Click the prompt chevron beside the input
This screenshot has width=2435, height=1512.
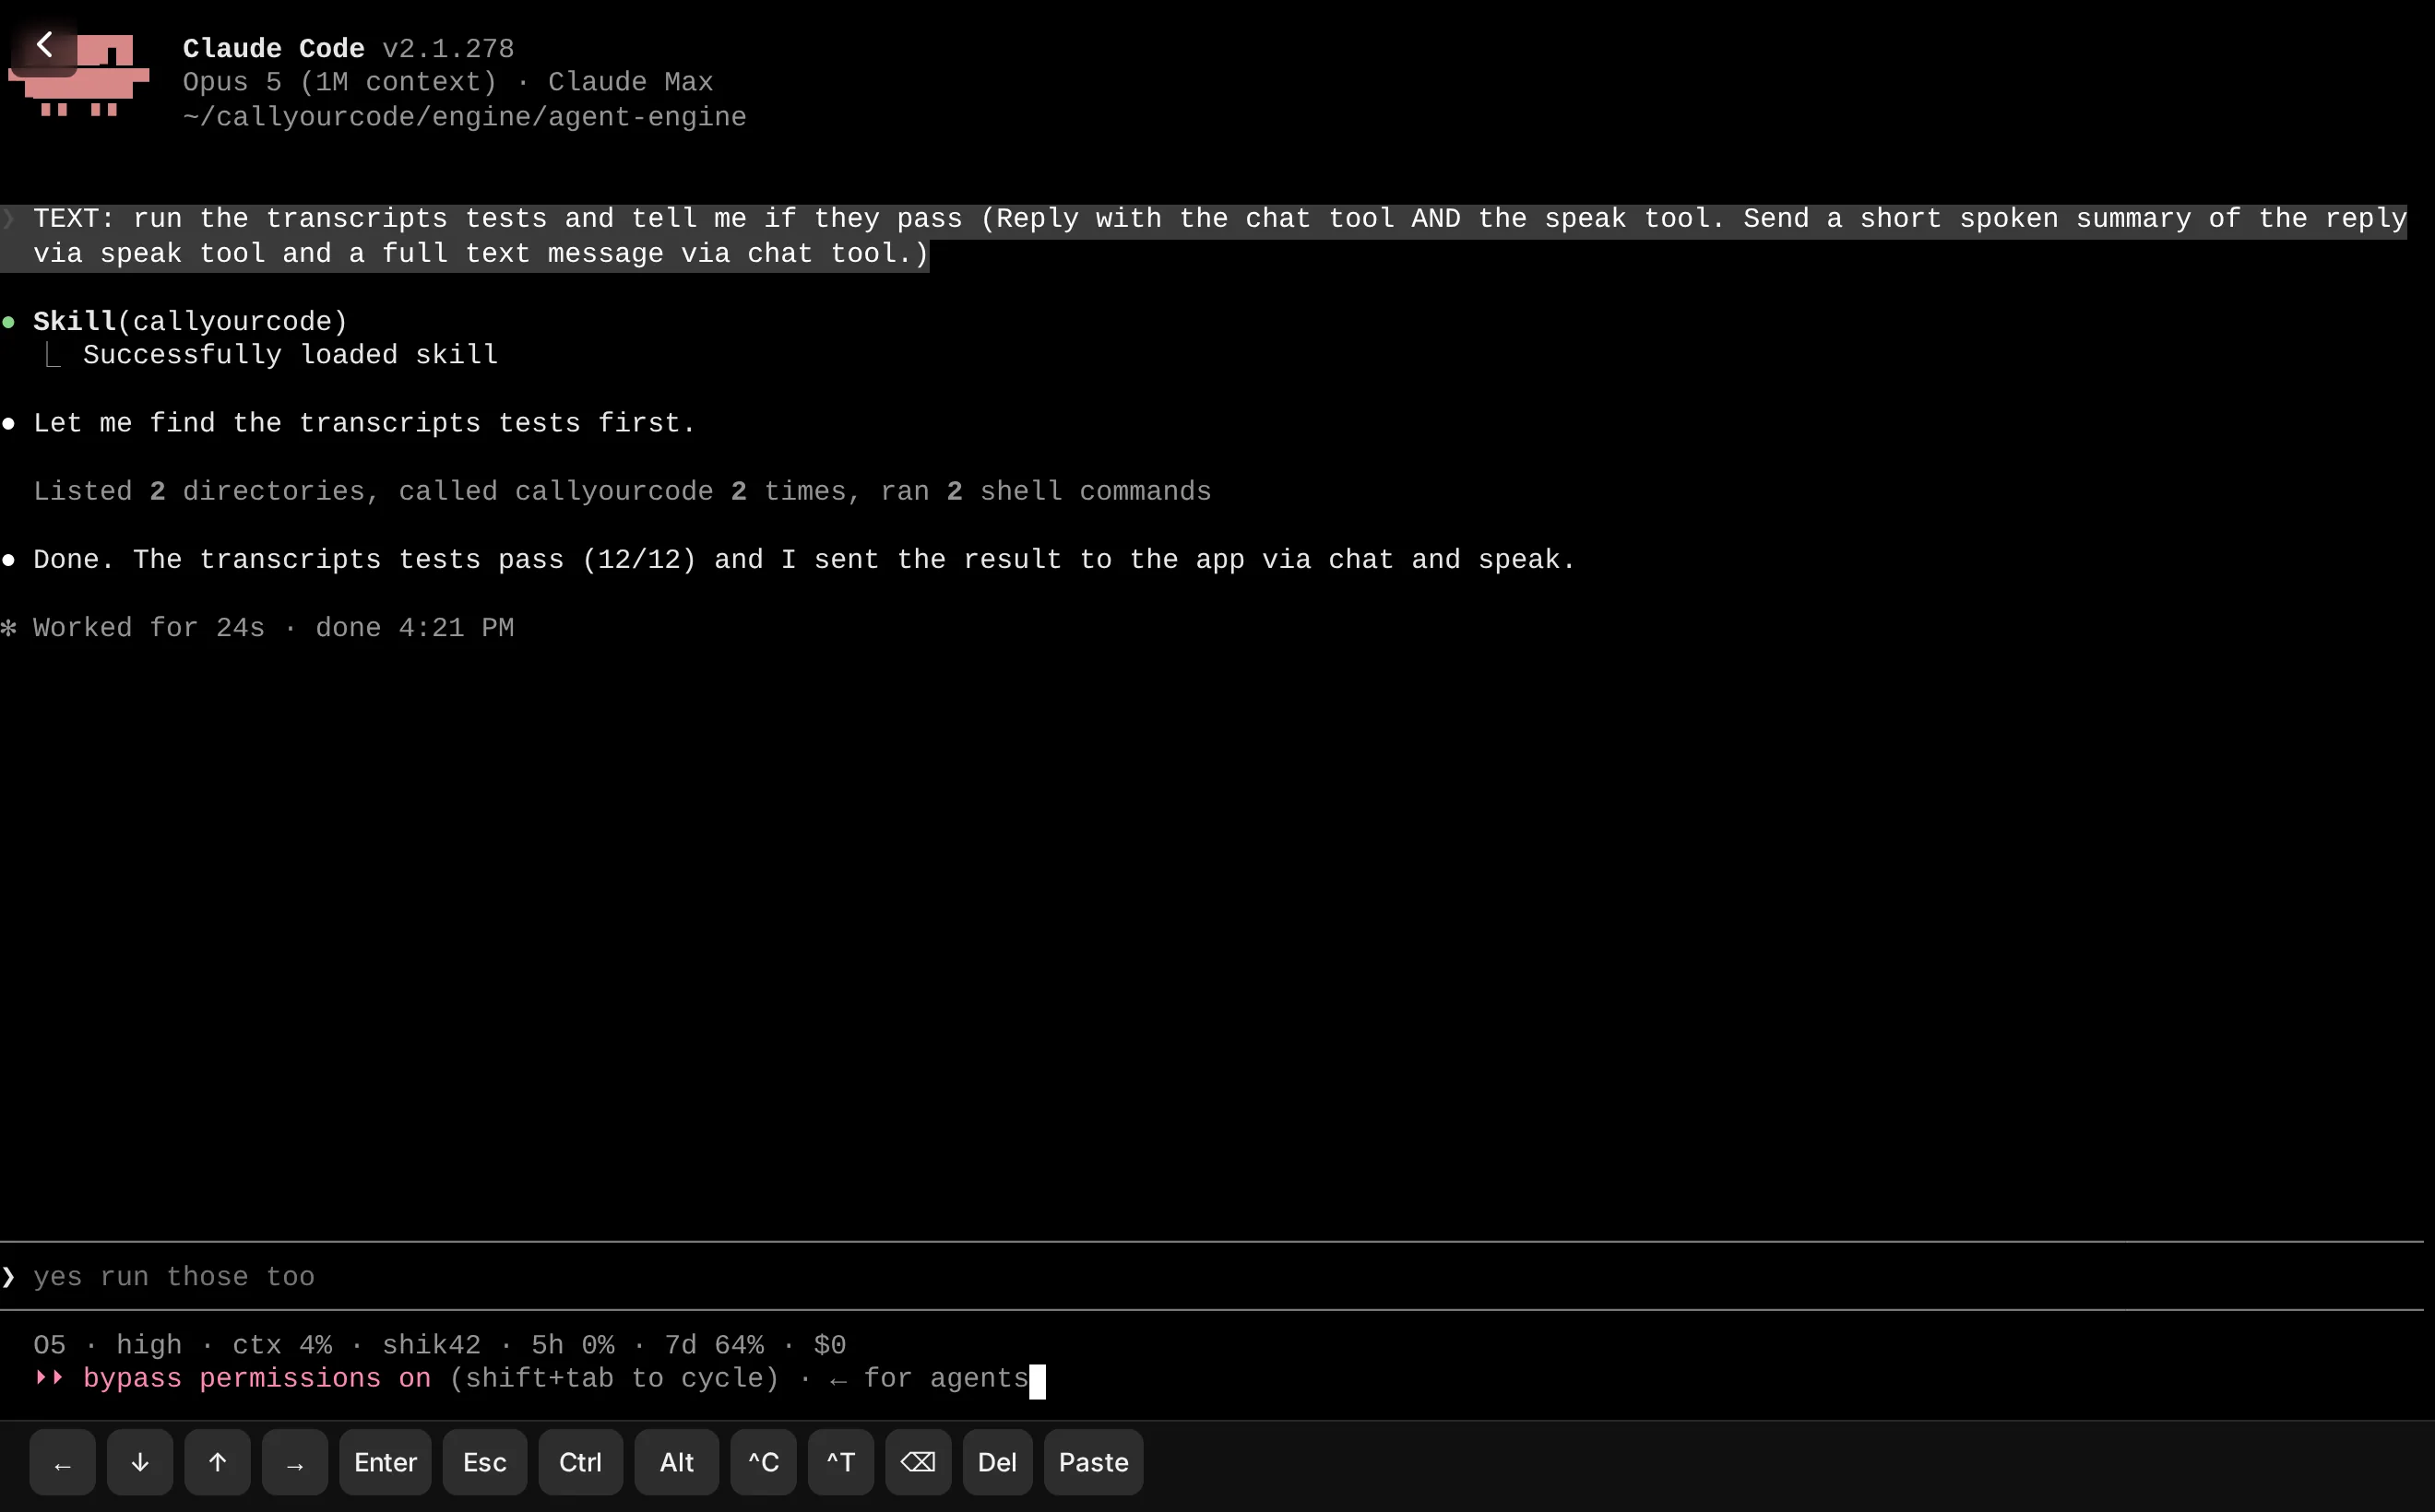coord(9,1277)
